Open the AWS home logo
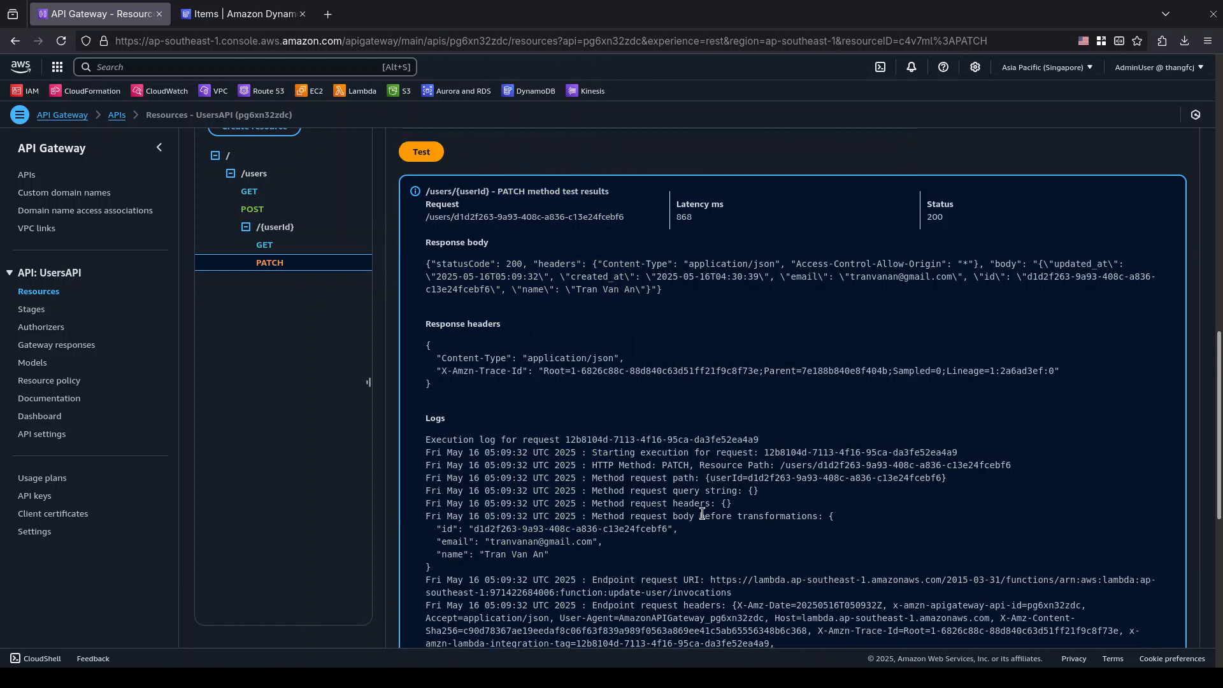Viewport: 1223px width, 688px height. click(20, 67)
